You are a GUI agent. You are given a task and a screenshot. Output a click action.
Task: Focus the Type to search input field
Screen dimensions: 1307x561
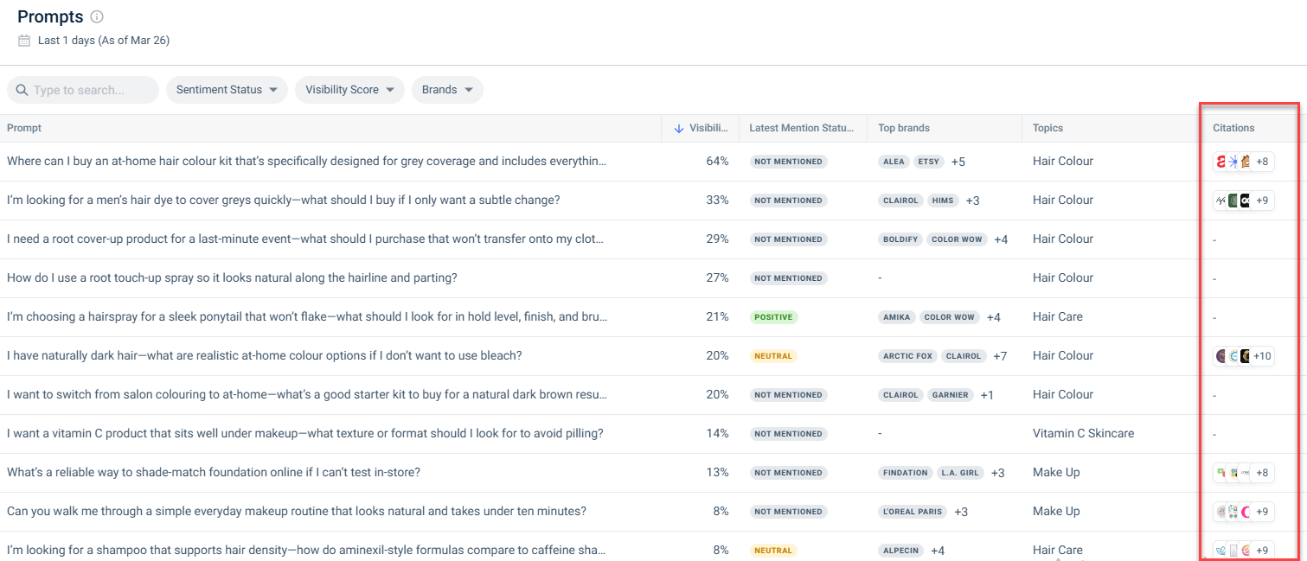pos(83,90)
